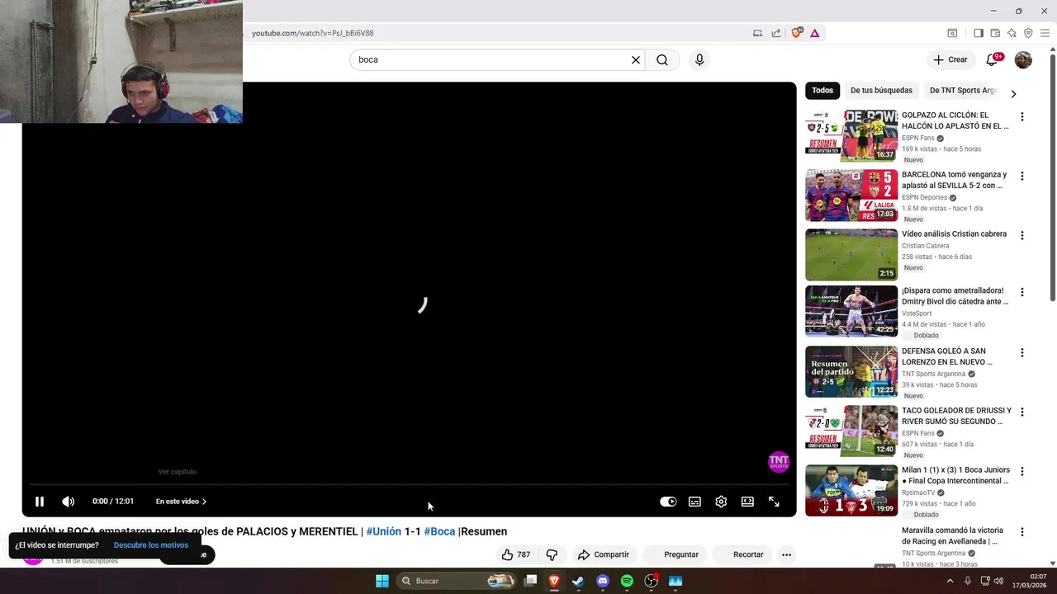Mute the video volume speaker icon
This screenshot has width=1057, height=594.
pyautogui.click(x=69, y=502)
